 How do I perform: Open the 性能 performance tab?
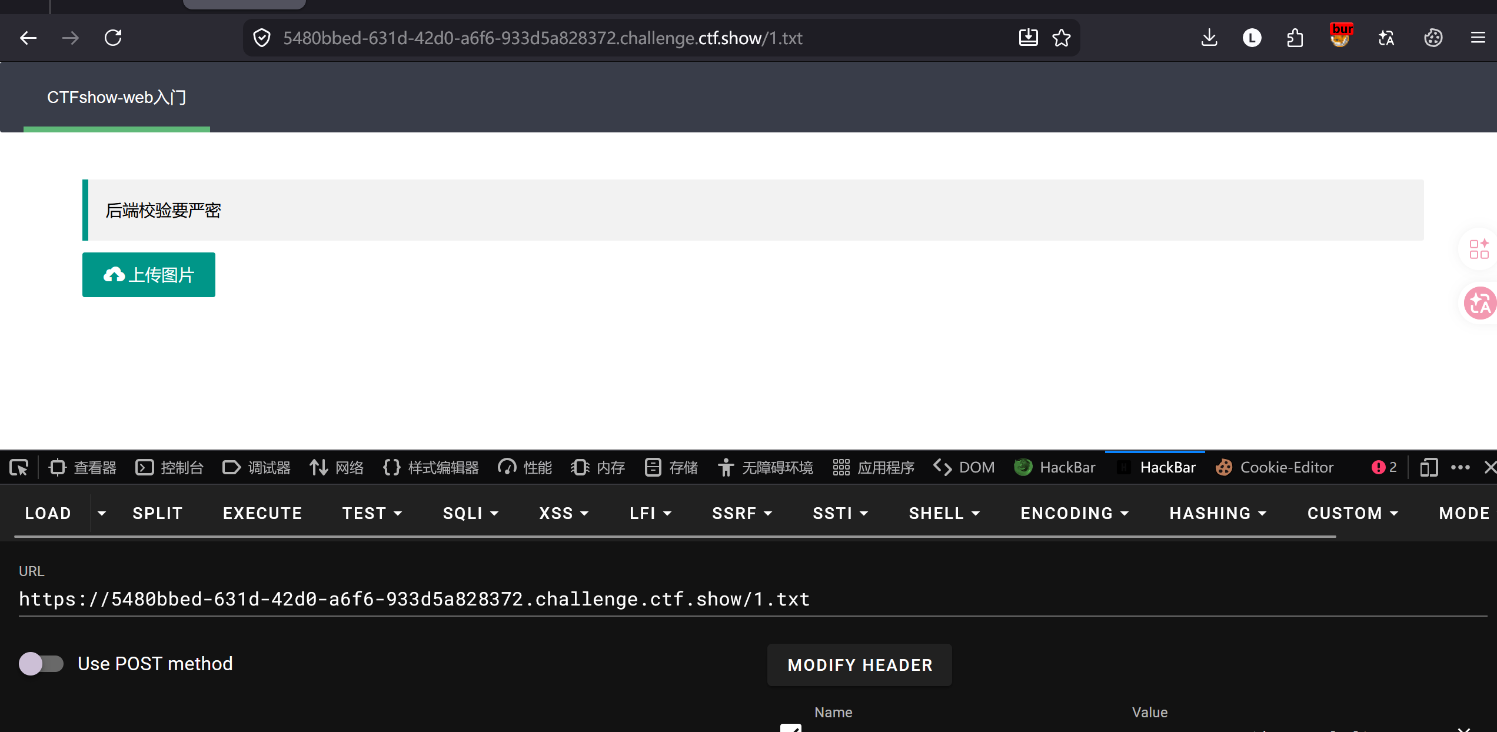pos(525,468)
